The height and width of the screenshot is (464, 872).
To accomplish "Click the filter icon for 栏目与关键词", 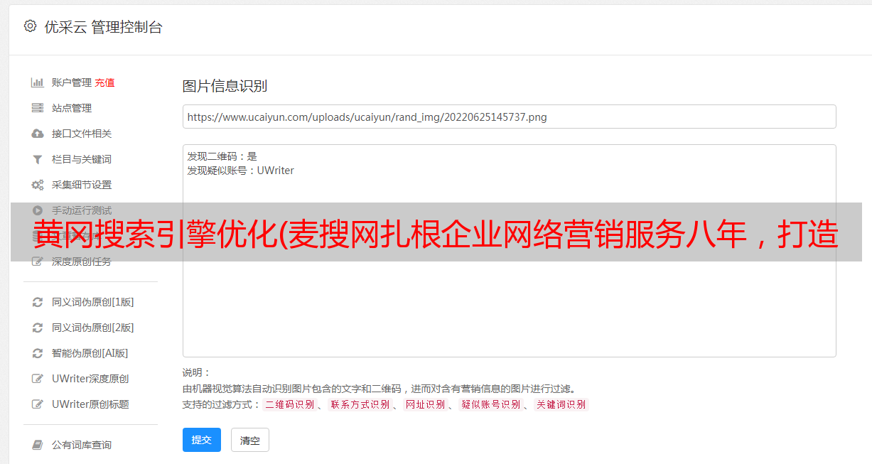I will [38, 159].
